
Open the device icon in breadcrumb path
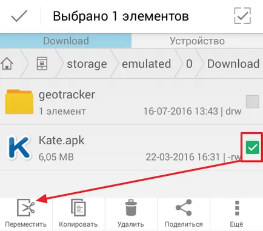pos(42,64)
